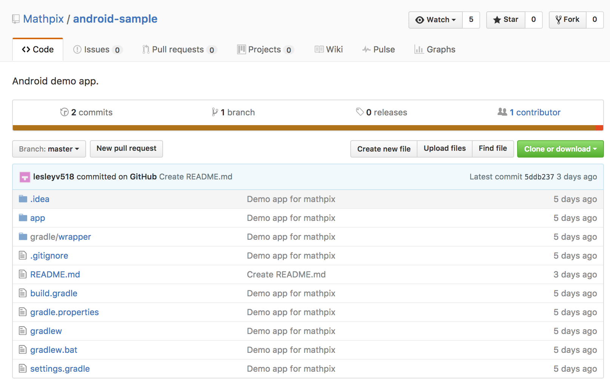Click the commits history clock icon
The image size is (610, 383).
tap(64, 112)
